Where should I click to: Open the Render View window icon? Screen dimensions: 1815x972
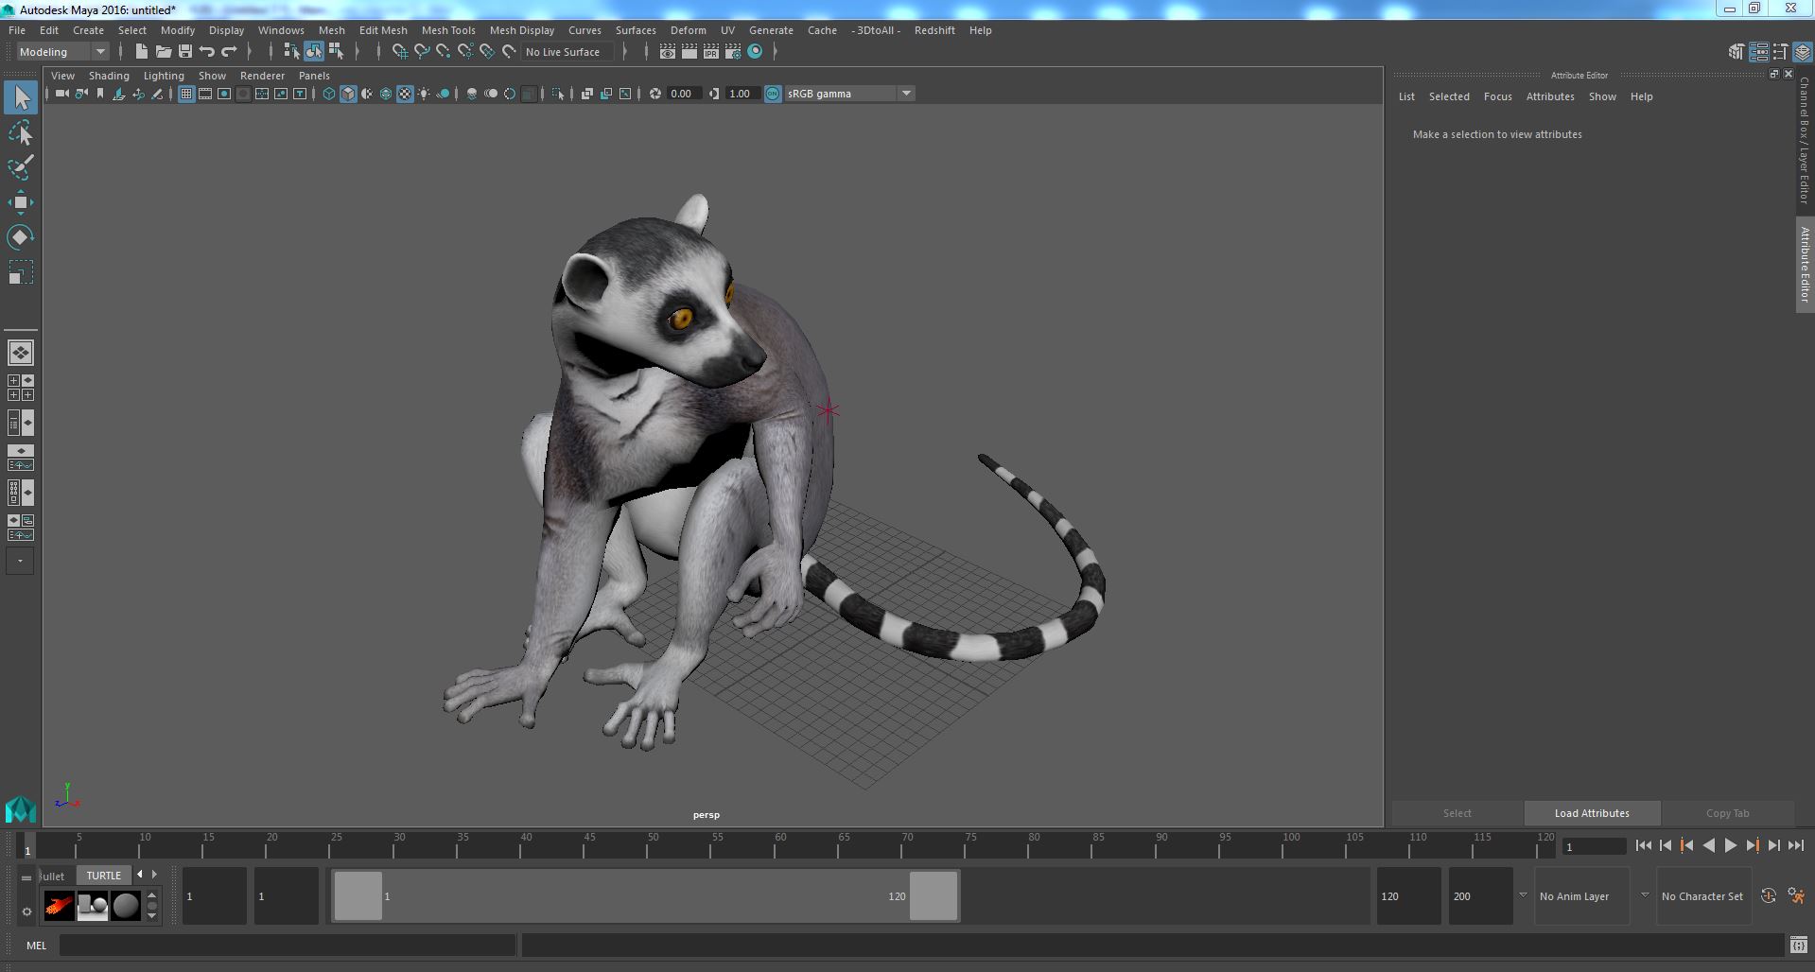click(x=667, y=52)
